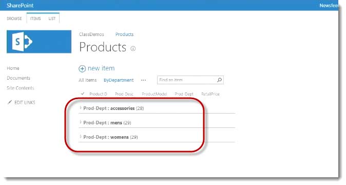
Task: Click the Products breadcrumb link
Action: pos(124,34)
